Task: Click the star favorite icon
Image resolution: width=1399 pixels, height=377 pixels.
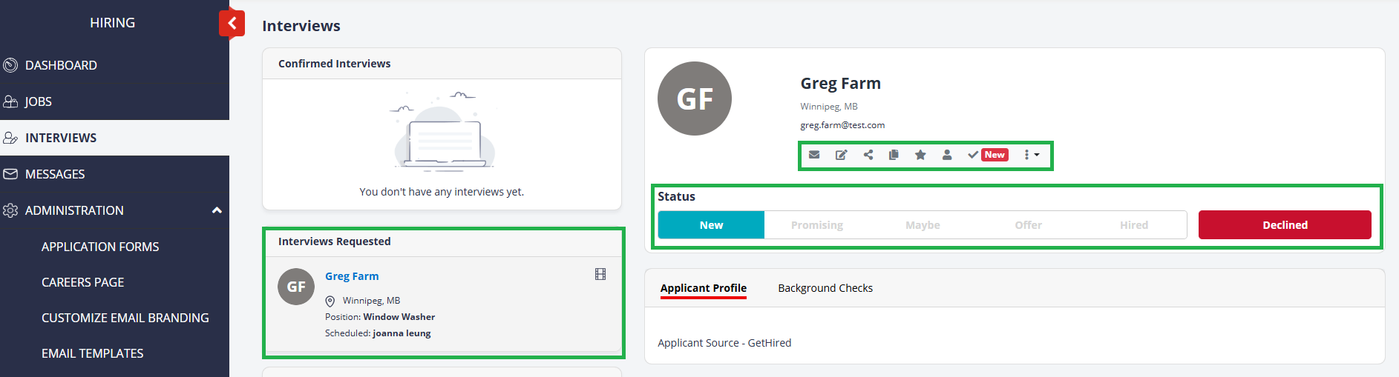Action: click(920, 155)
